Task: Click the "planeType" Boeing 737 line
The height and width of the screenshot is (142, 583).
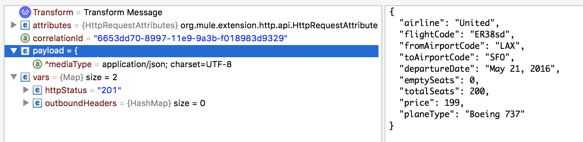Action: pos(462,114)
